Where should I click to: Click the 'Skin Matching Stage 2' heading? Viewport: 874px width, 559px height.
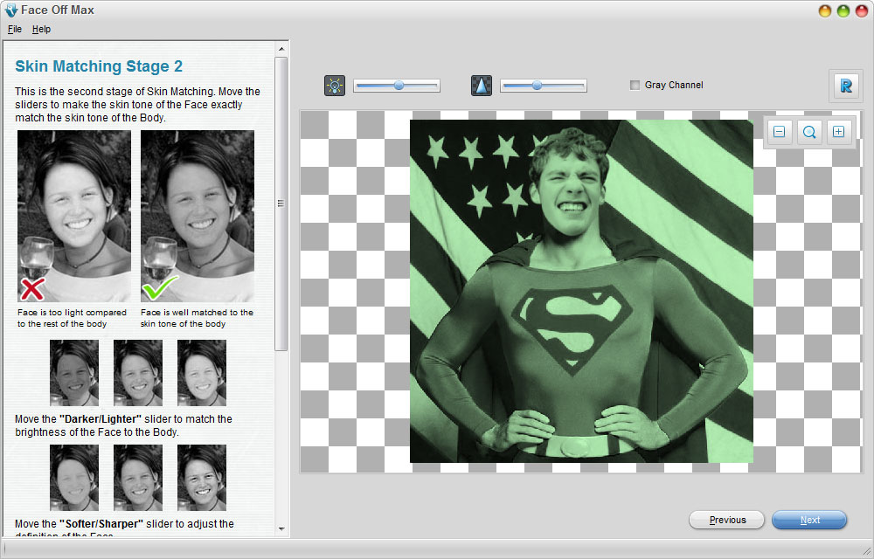99,66
